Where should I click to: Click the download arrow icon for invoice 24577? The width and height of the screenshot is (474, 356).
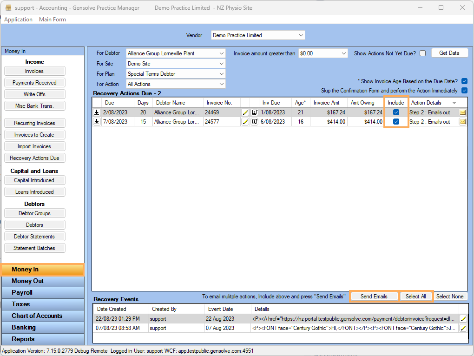point(97,122)
